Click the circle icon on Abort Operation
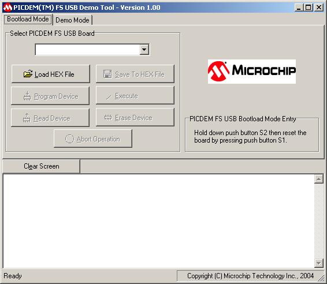The height and width of the screenshot is (284, 327). (69, 139)
